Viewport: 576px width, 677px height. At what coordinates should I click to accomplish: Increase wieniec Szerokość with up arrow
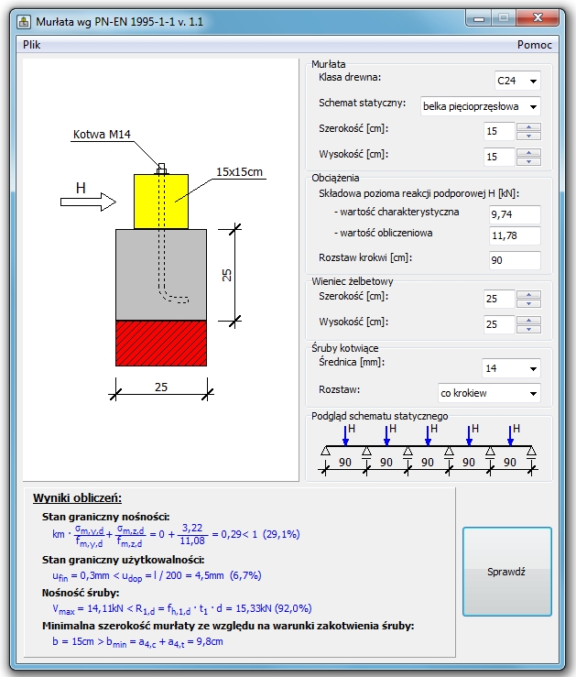[528, 294]
